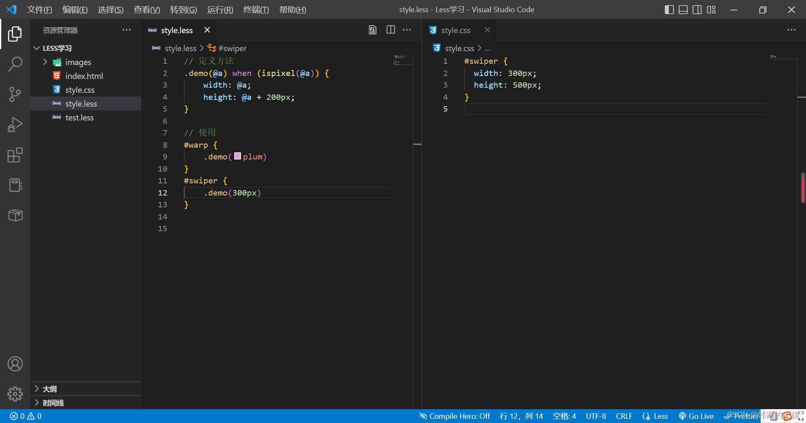Screen dimensions: 806x423
Task: Open the Run and Debug view
Action: (x=15, y=125)
